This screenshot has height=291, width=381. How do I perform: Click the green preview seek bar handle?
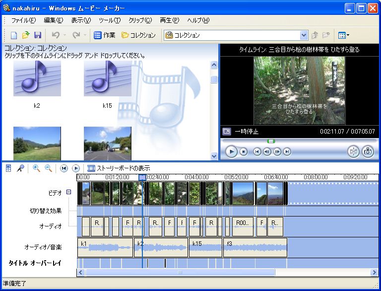(271, 141)
